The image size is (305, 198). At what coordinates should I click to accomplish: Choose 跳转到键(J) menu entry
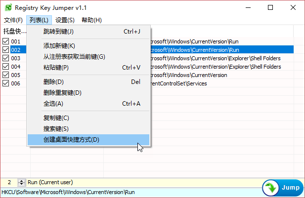88,31
